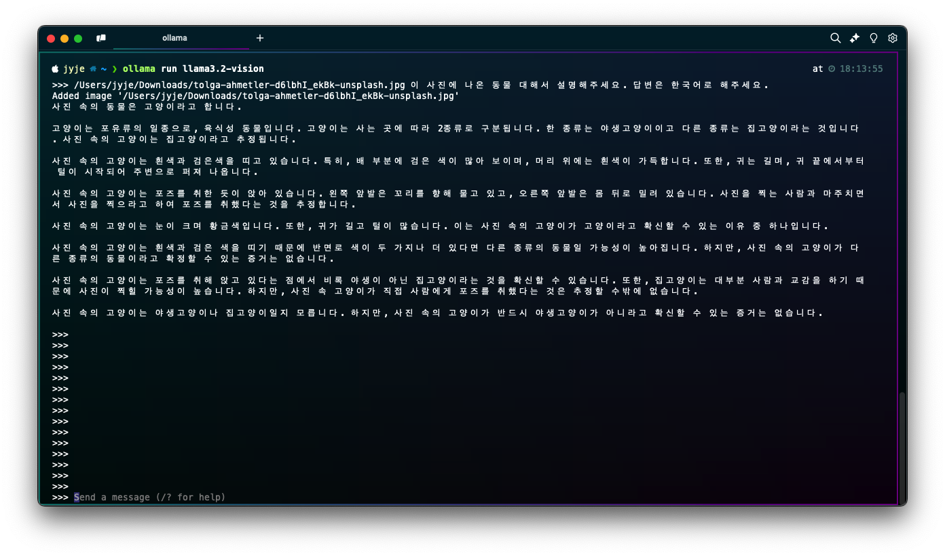Click the username jyje in the prompt
The width and height of the screenshot is (945, 556).
coord(74,68)
